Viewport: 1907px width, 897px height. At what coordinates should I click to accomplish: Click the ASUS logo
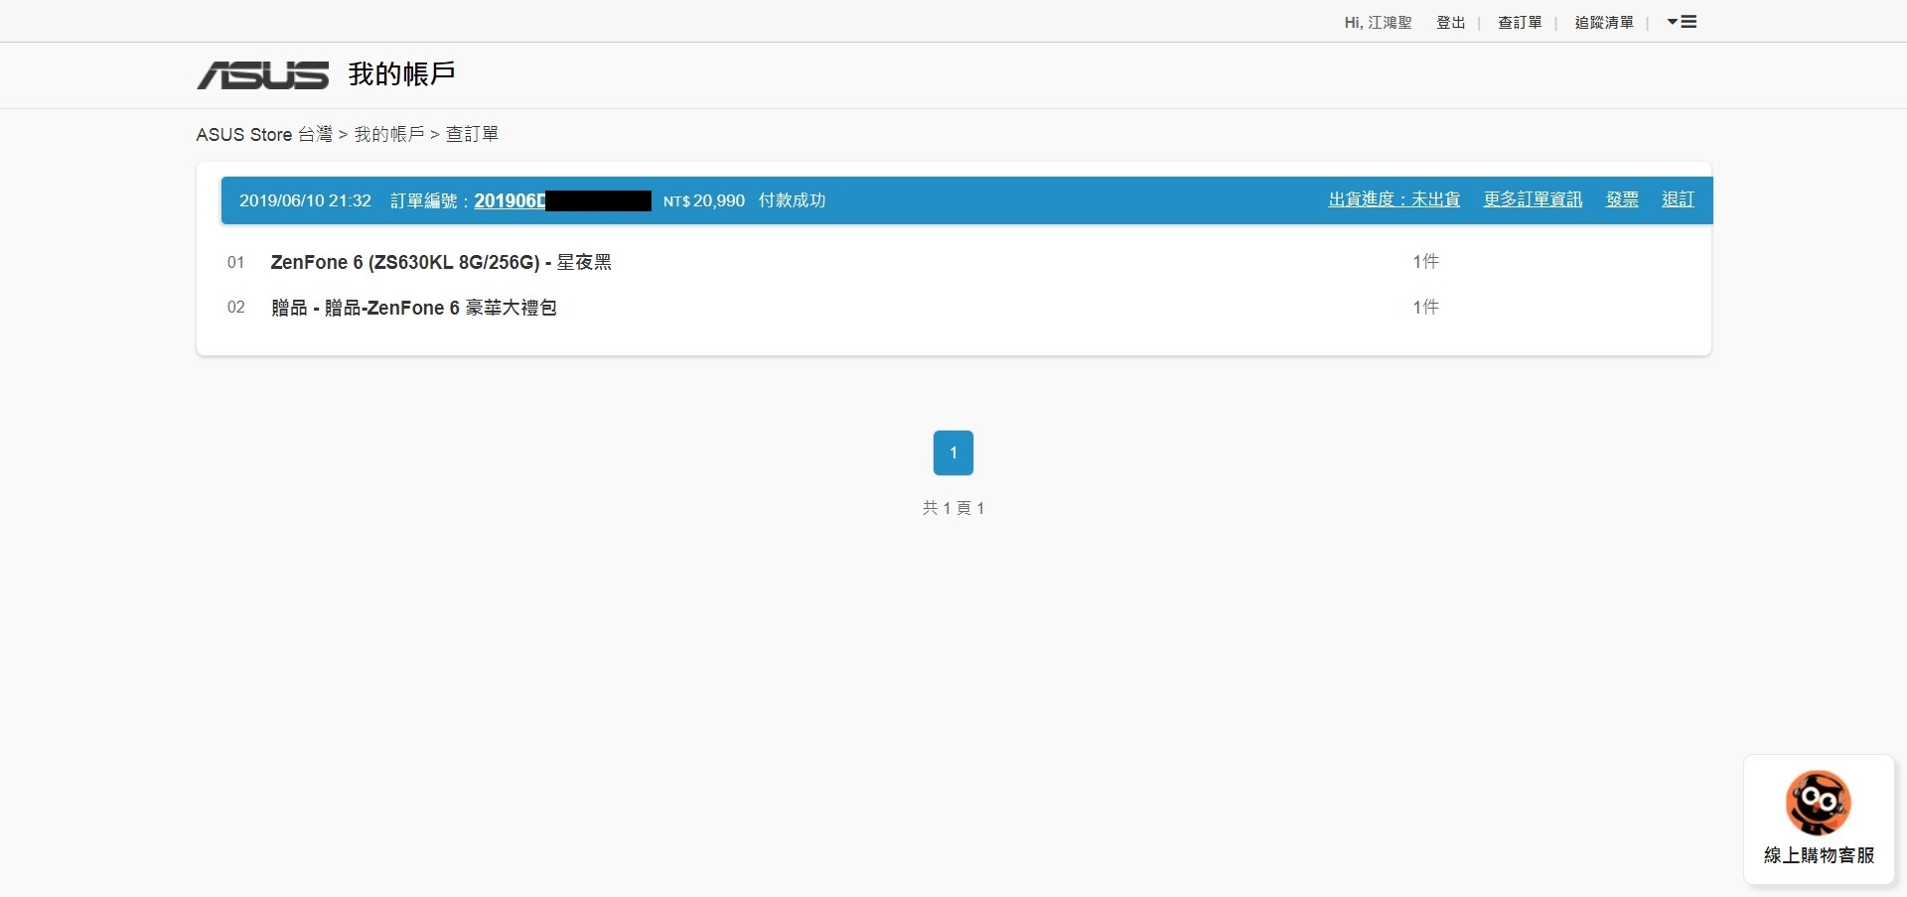pyautogui.click(x=262, y=74)
